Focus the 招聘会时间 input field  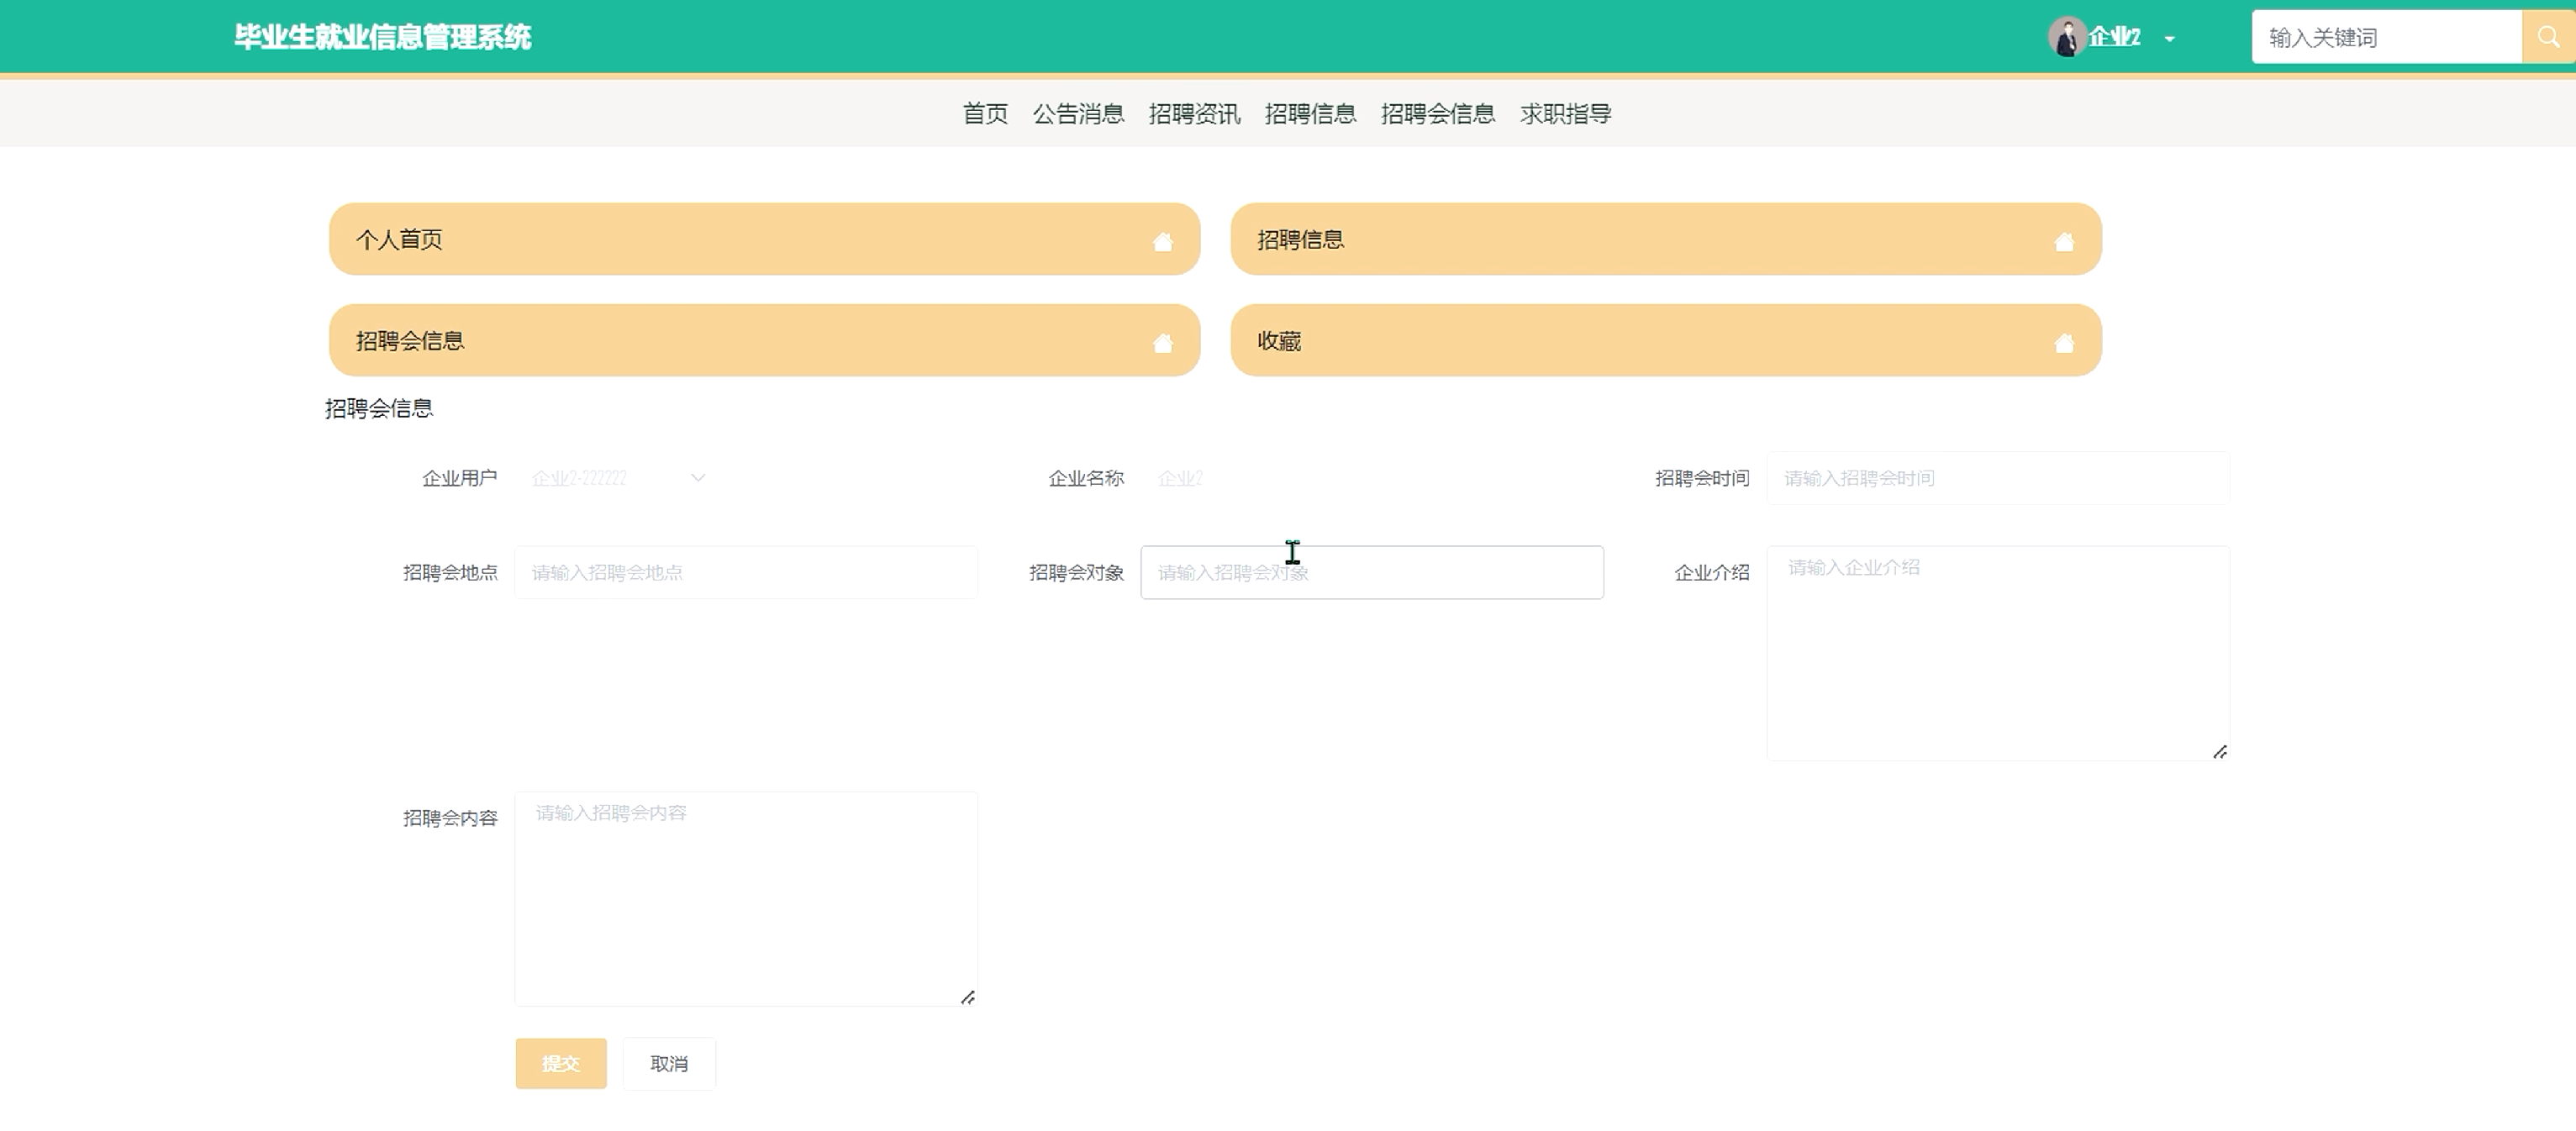(x=1997, y=478)
